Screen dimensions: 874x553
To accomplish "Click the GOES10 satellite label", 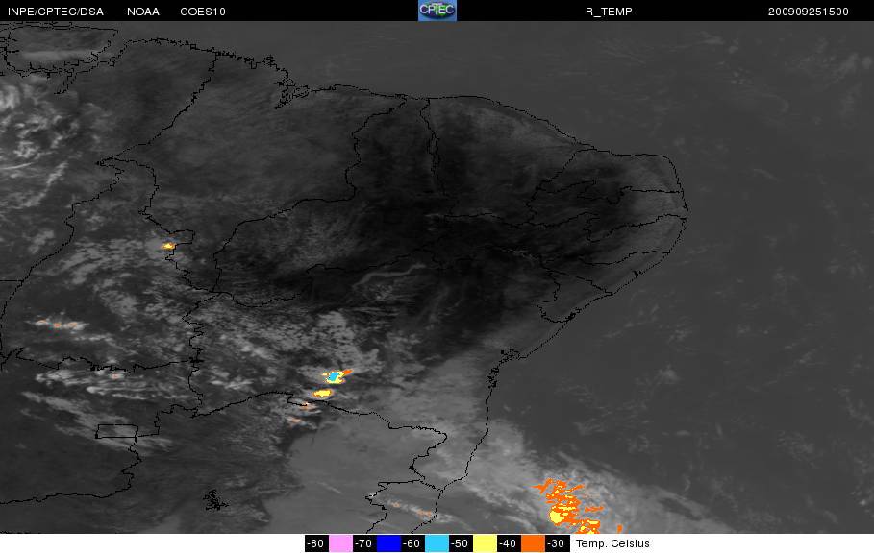I will coord(202,12).
